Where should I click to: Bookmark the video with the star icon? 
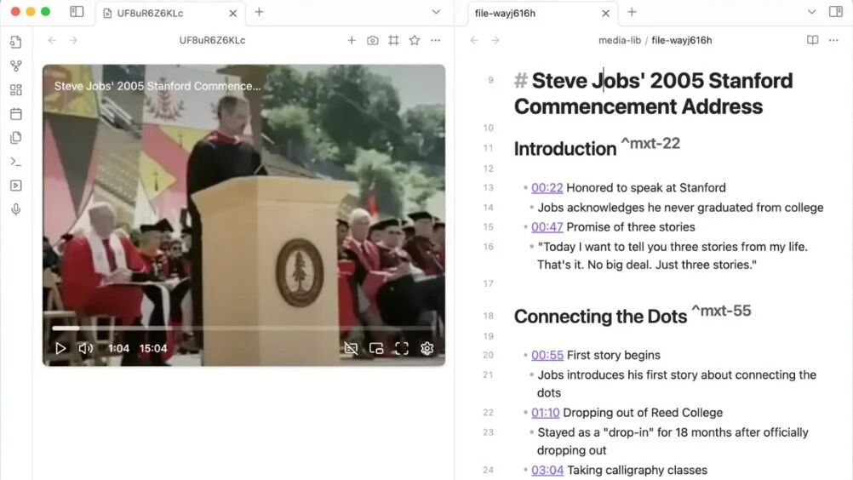click(415, 40)
